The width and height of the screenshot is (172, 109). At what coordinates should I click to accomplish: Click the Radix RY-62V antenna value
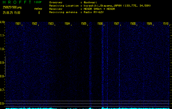[94, 12]
